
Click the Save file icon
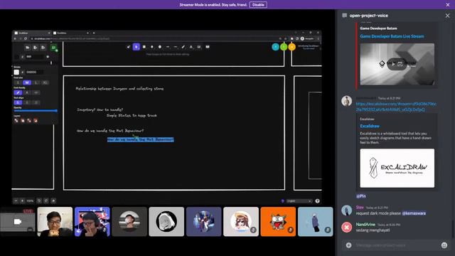point(35,48)
